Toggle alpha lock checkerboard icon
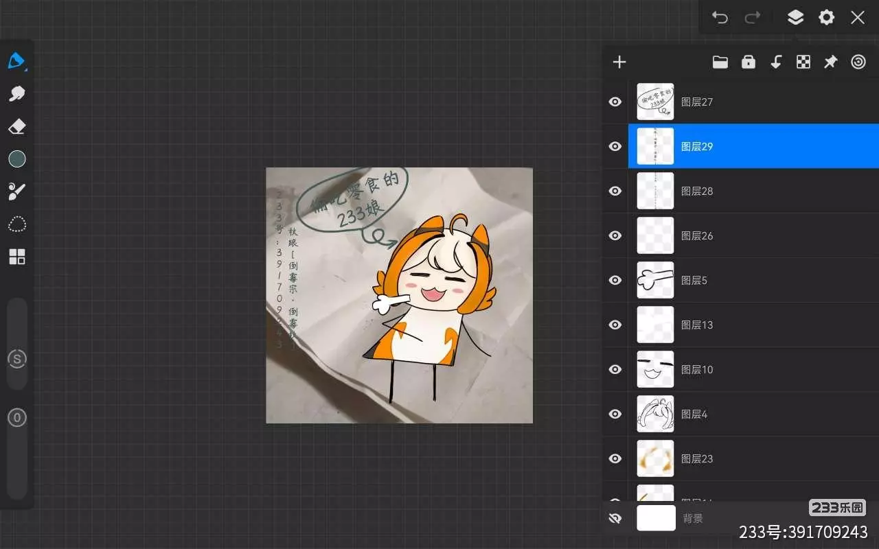 803,62
